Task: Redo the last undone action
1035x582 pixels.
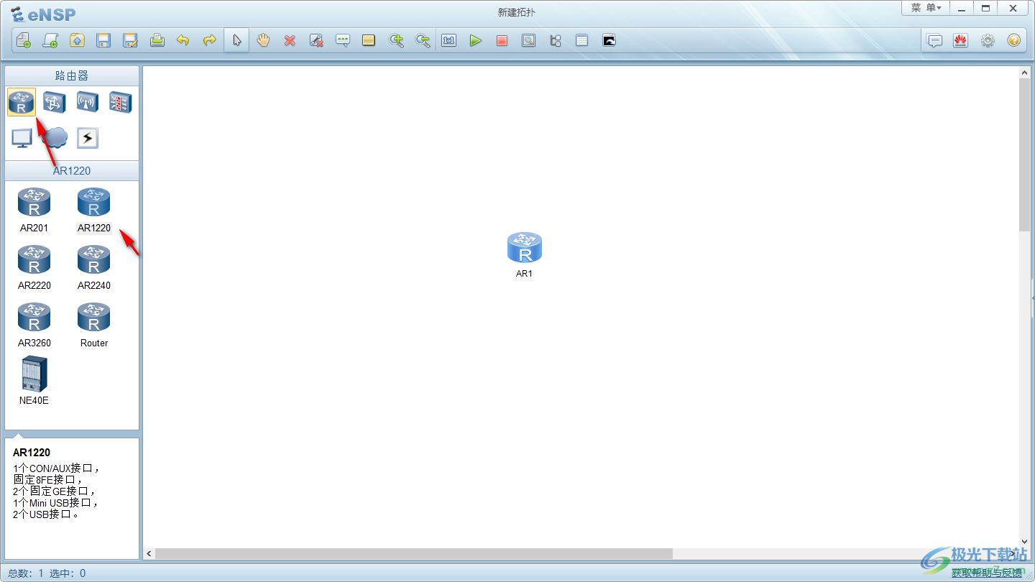Action: point(210,41)
